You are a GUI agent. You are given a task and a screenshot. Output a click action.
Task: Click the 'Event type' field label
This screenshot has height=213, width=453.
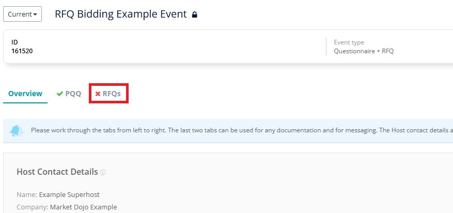(x=349, y=42)
